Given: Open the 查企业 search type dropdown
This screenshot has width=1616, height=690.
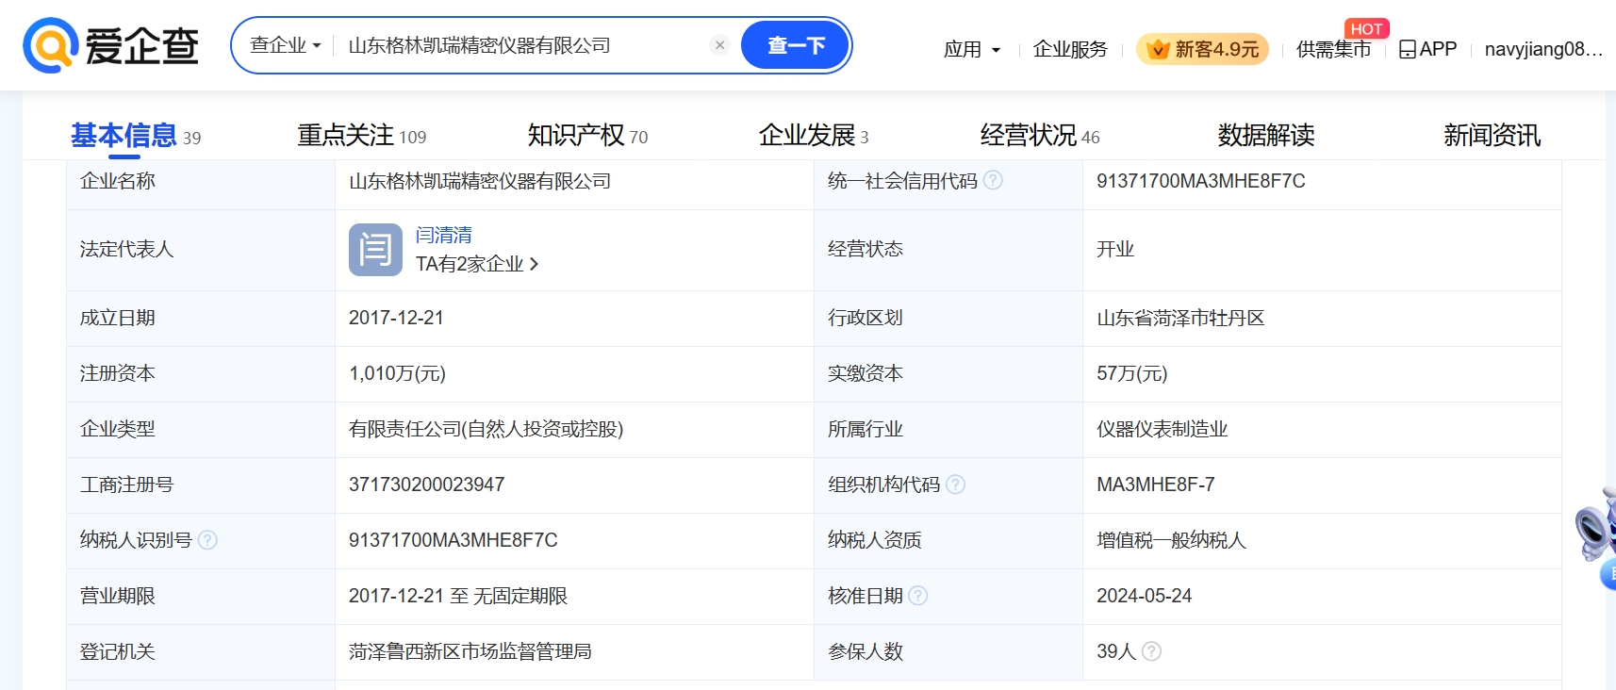Looking at the screenshot, I should (x=285, y=45).
